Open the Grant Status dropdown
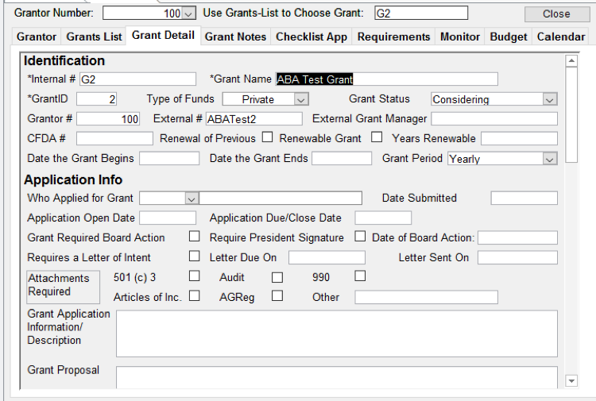Screen dimensions: 596x401 pos(549,99)
